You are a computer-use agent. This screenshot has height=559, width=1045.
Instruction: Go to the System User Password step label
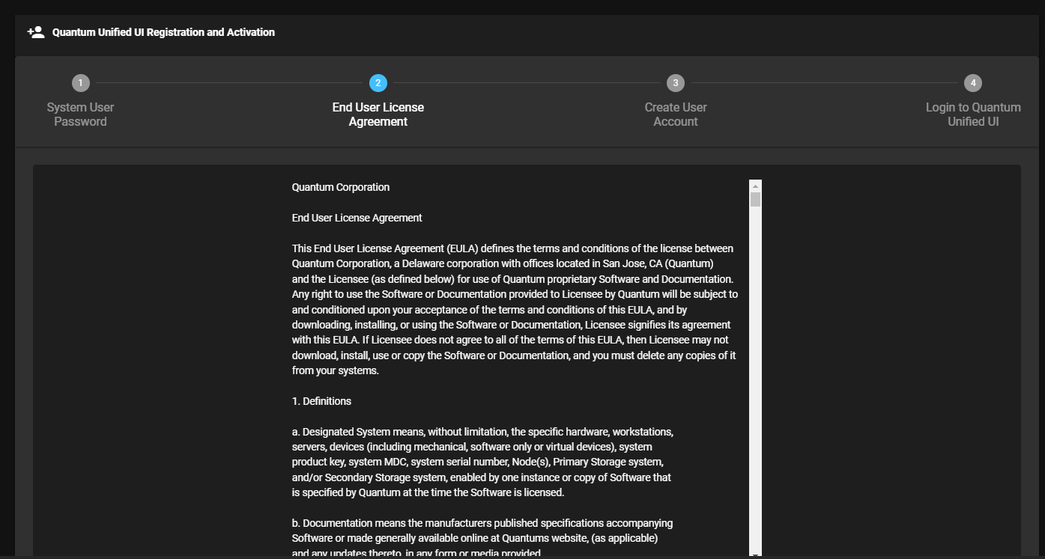[x=80, y=114]
